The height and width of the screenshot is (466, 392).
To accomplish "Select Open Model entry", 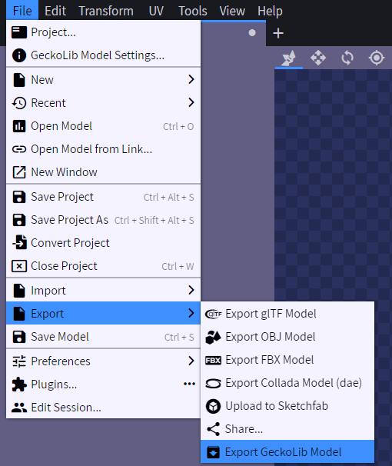I will pos(103,126).
